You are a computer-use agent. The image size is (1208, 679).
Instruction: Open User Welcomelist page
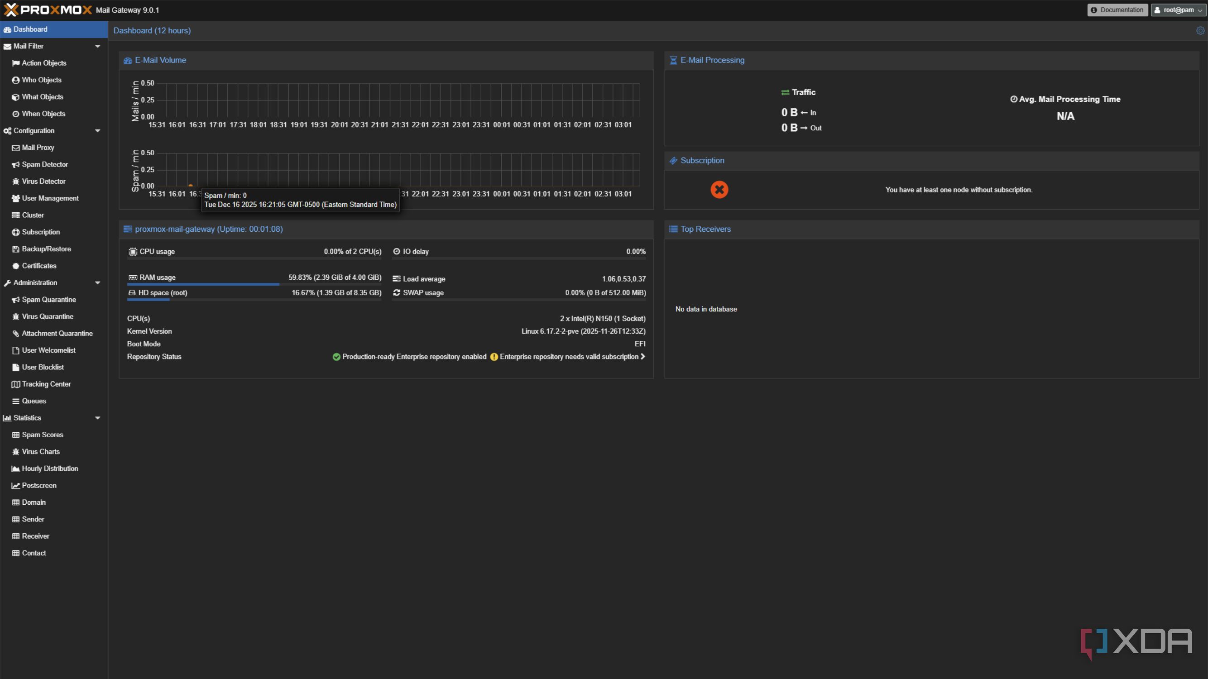click(x=54, y=350)
